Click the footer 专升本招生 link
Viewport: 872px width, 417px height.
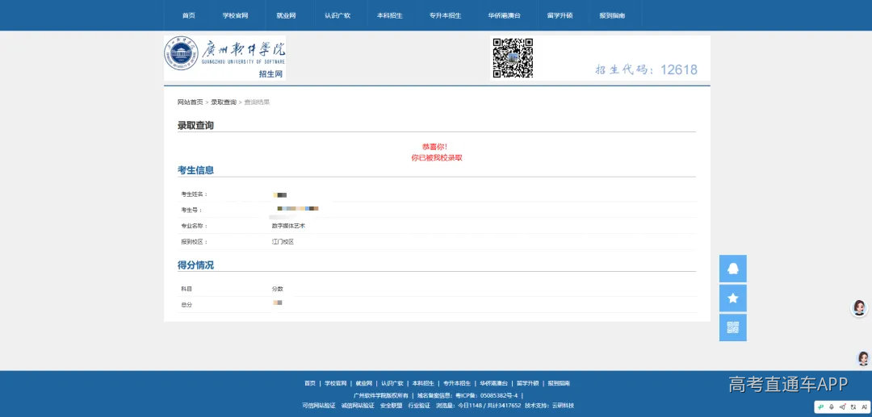[456, 383]
